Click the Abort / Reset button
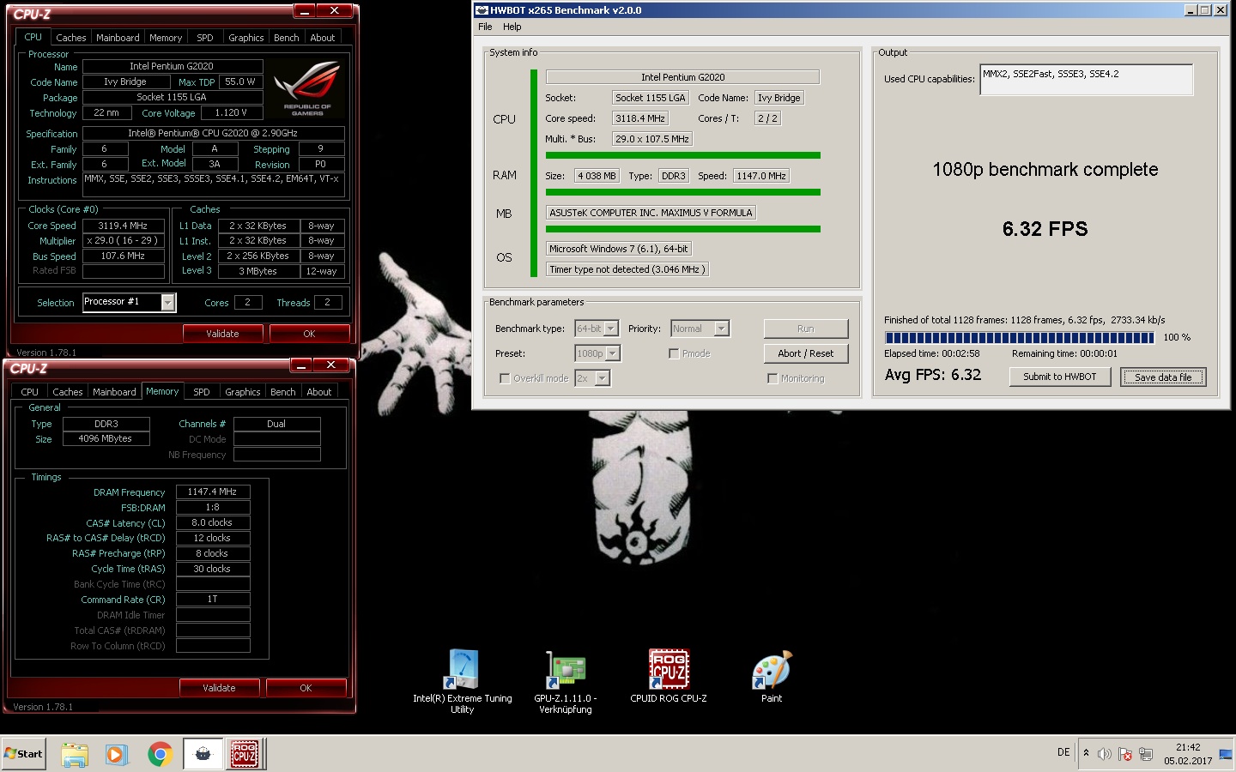The height and width of the screenshot is (772, 1236). point(805,353)
